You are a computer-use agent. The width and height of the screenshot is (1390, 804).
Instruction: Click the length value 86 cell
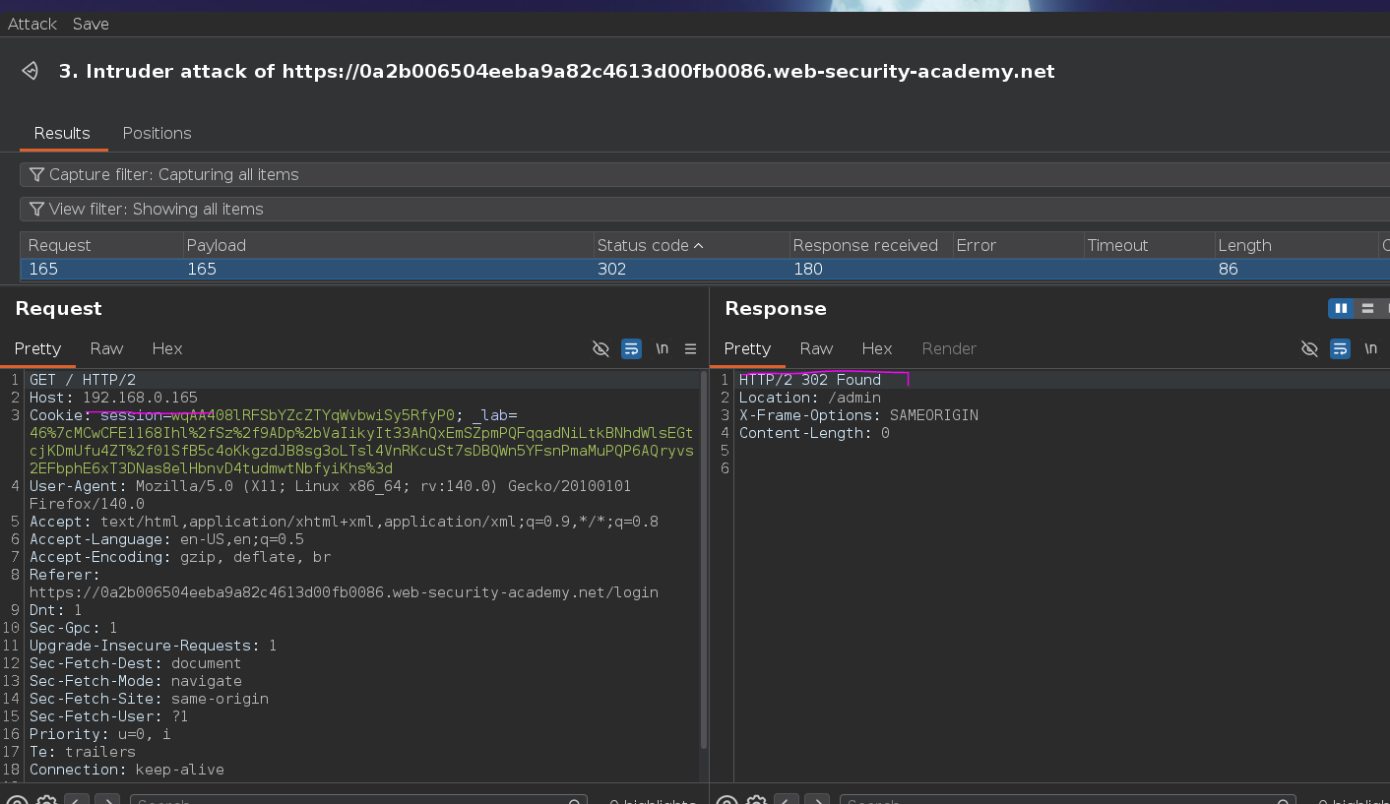click(1228, 269)
